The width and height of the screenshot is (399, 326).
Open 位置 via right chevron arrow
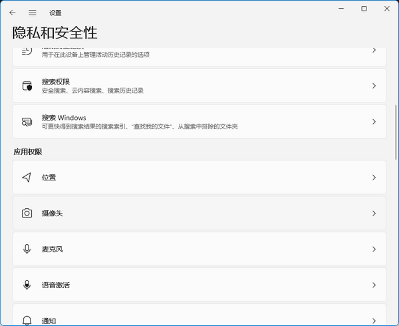point(374,178)
